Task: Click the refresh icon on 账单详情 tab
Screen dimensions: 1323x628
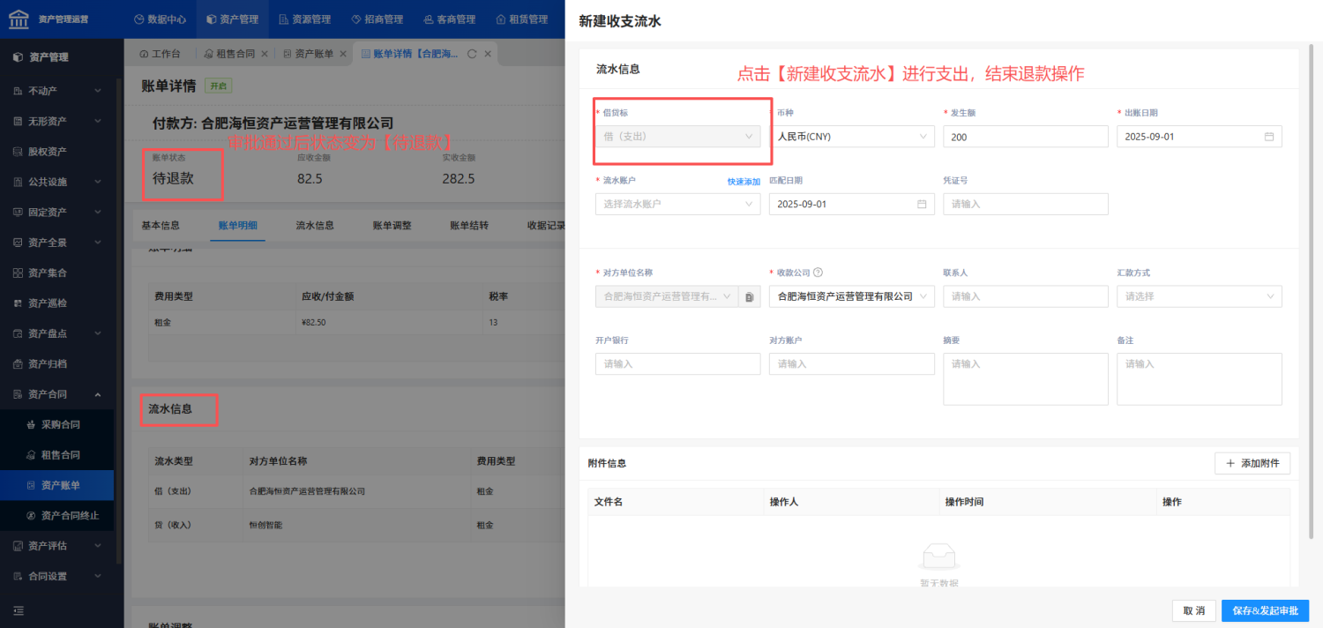Action: [x=472, y=54]
